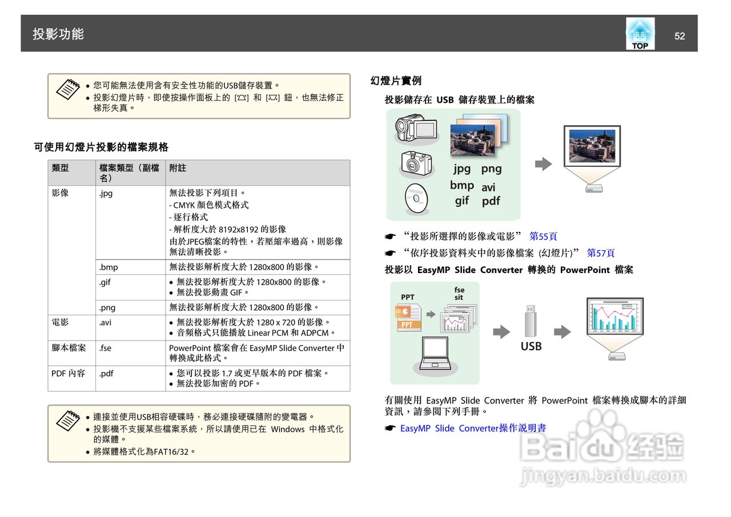Click the arrow pointing to the photo projector
This screenshot has height=517, width=731.
(x=543, y=165)
